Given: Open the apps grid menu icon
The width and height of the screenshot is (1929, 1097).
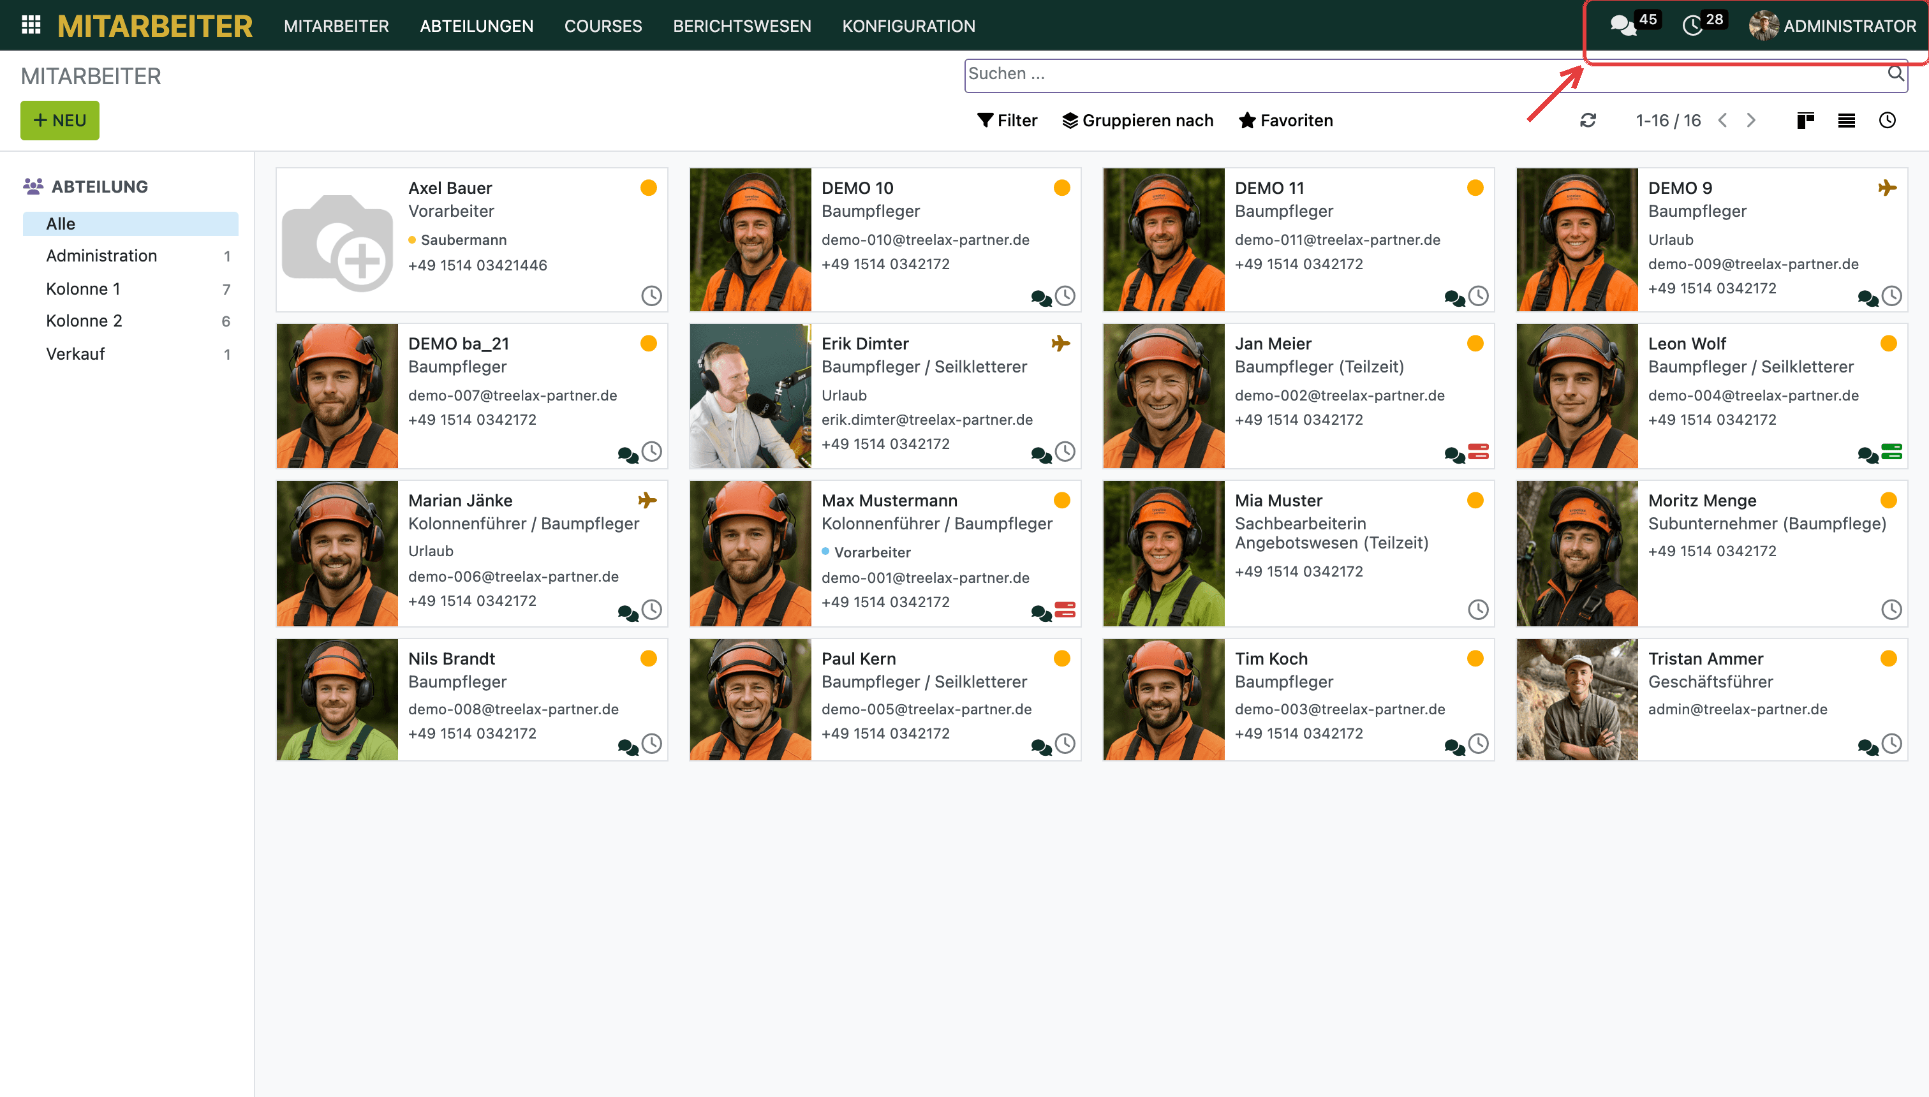Looking at the screenshot, I should click(31, 26).
